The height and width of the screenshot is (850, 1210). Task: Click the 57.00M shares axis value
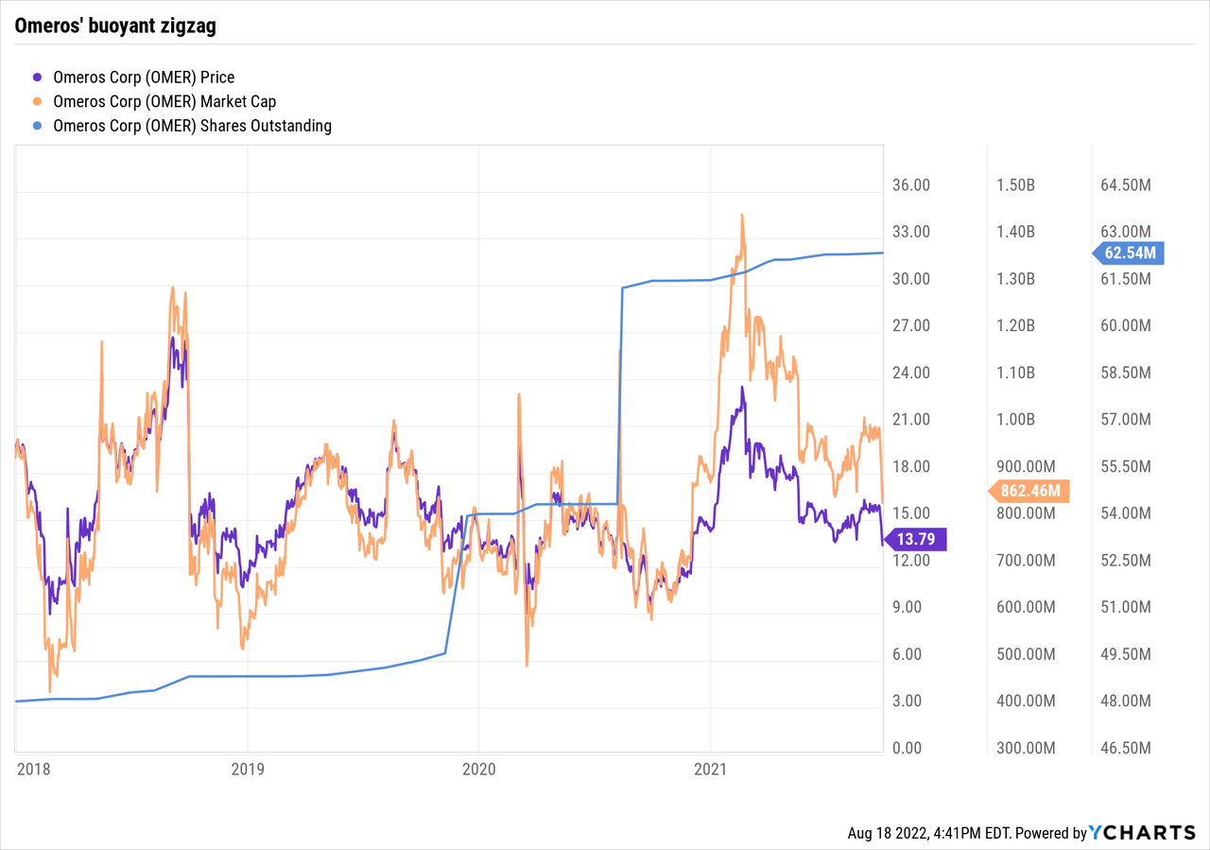point(1125,420)
